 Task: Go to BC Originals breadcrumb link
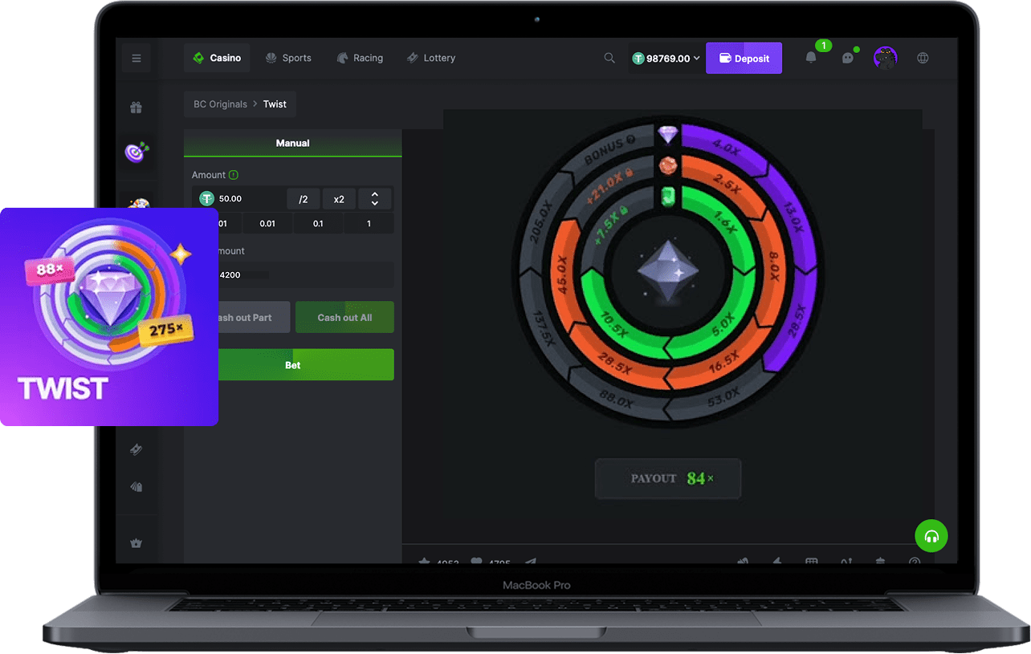[x=220, y=104]
